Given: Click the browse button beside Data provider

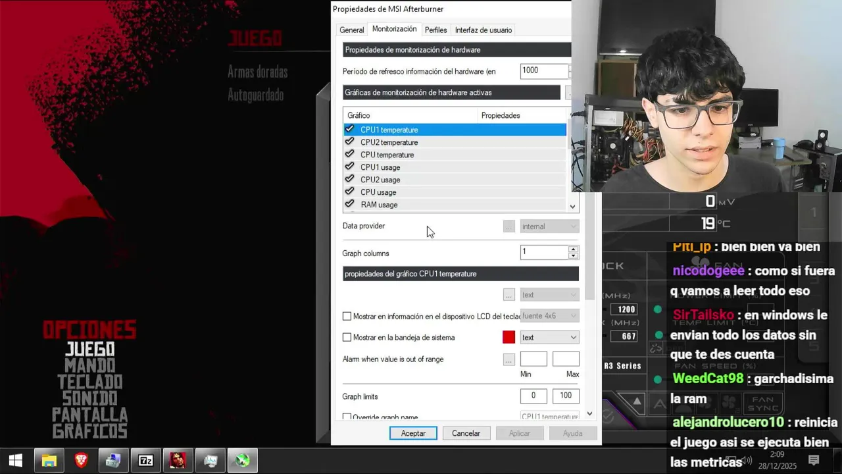Looking at the screenshot, I should [508, 226].
